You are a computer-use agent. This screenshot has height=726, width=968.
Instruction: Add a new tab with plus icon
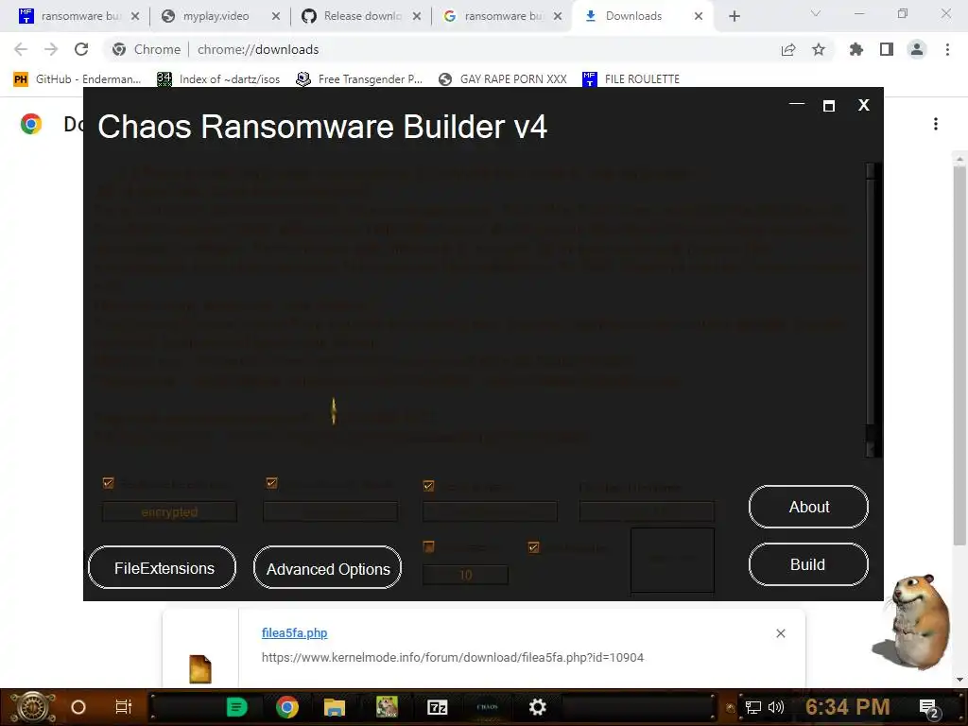click(734, 16)
